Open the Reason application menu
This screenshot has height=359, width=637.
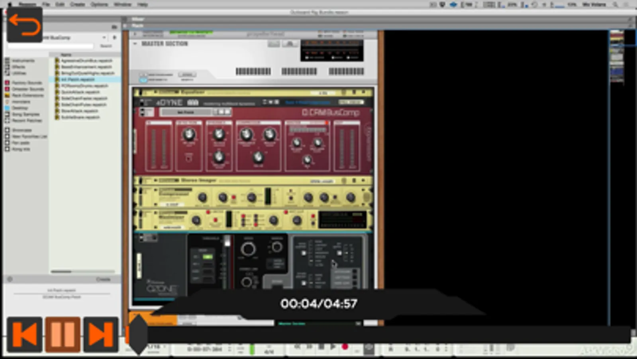[x=27, y=4]
